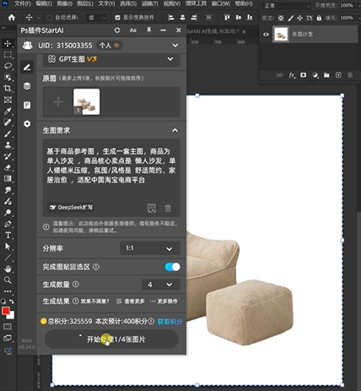
Task: Select the Rectangular Marquee tool
Action: point(8,55)
